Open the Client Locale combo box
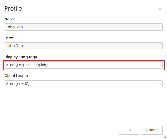The width and height of the screenshot is (167, 139). (83, 84)
